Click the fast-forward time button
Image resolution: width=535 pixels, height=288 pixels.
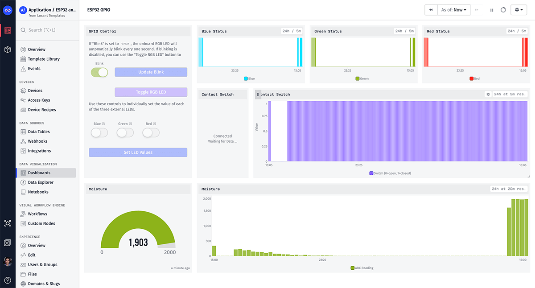pyautogui.click(x=477, y=10)
